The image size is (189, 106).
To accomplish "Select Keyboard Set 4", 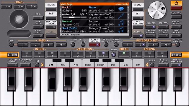I will (x=166, y=44).
